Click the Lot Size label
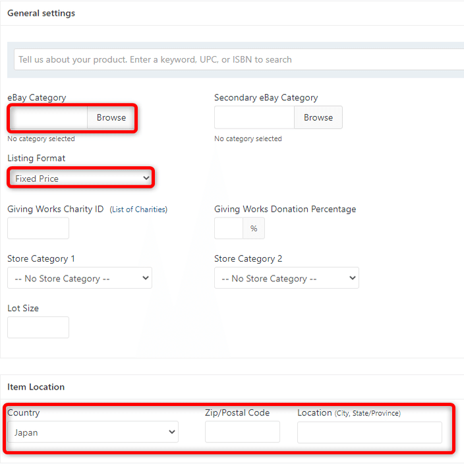The width and height of the screenshot is (464, 464). (23, 308)
